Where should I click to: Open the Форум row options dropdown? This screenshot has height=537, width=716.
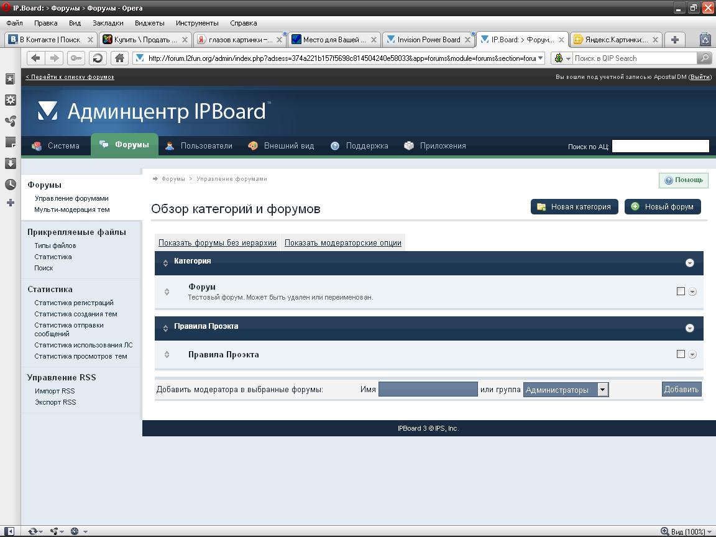point(692,291)
